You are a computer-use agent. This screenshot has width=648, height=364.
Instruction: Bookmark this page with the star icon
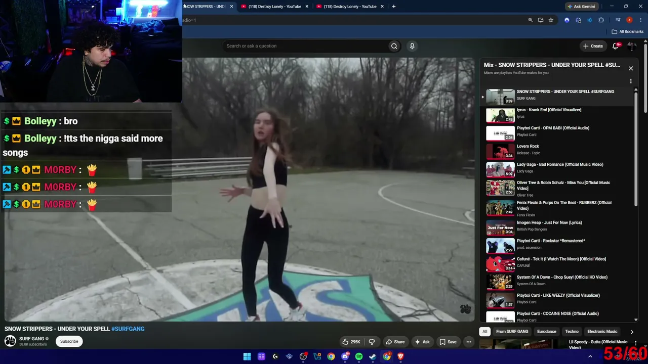click(551, 20)
